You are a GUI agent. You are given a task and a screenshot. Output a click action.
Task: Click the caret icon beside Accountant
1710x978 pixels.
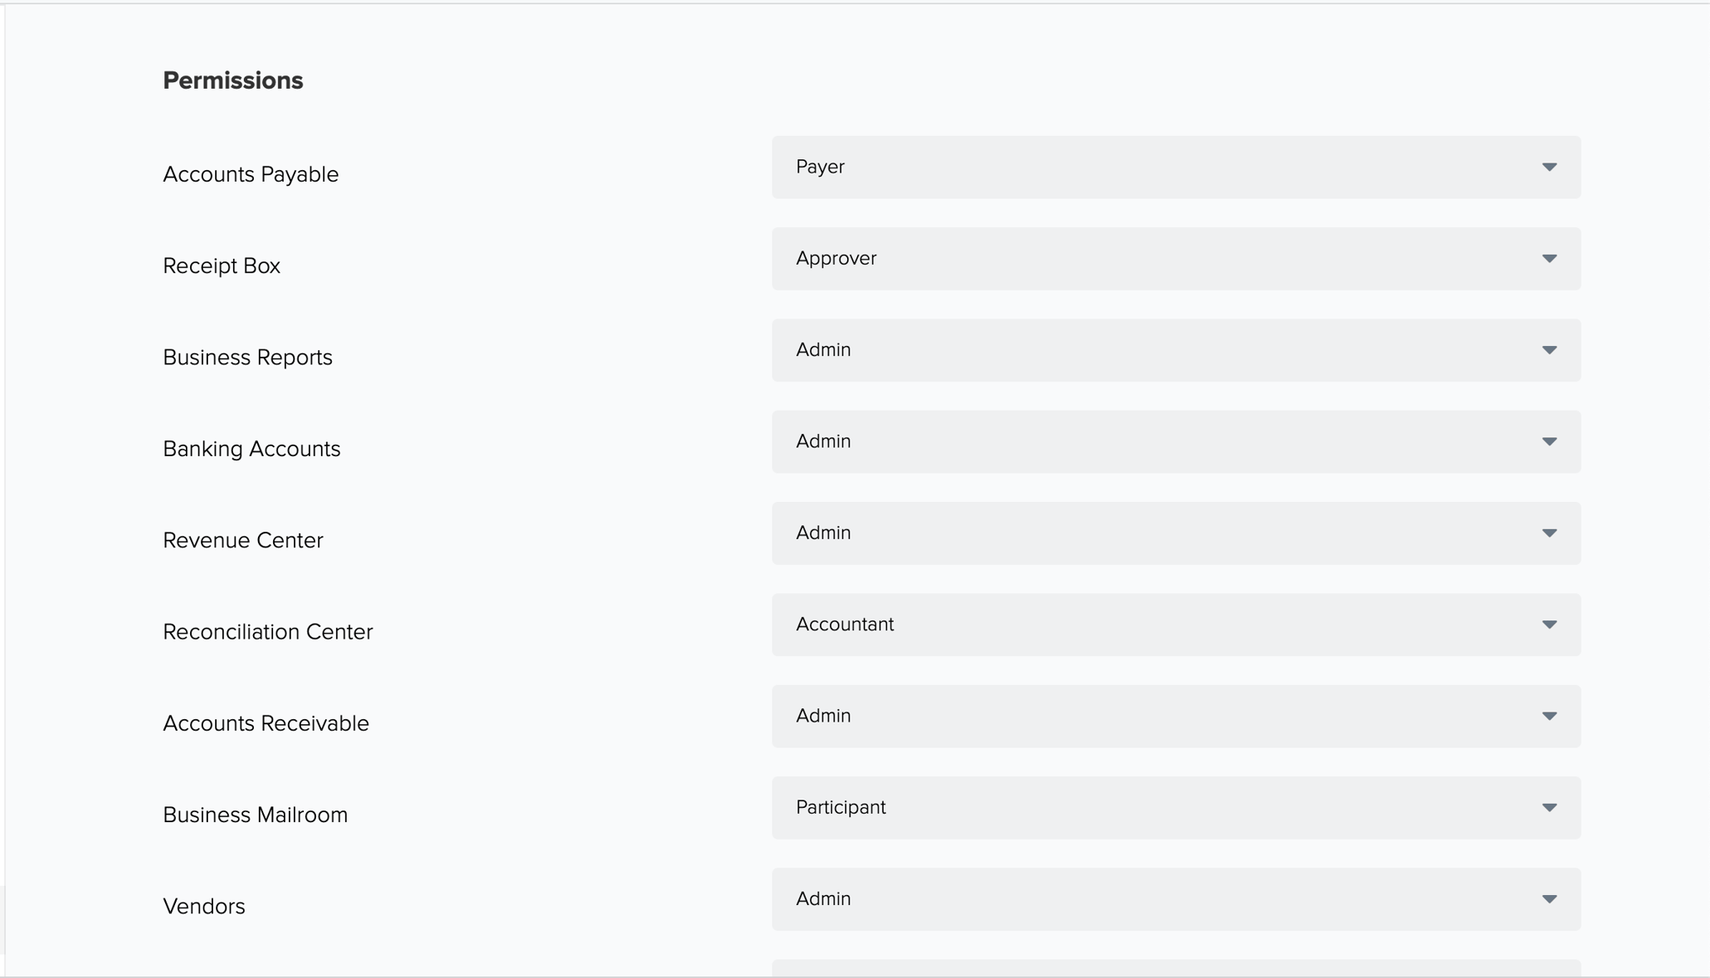(1548, 625)
